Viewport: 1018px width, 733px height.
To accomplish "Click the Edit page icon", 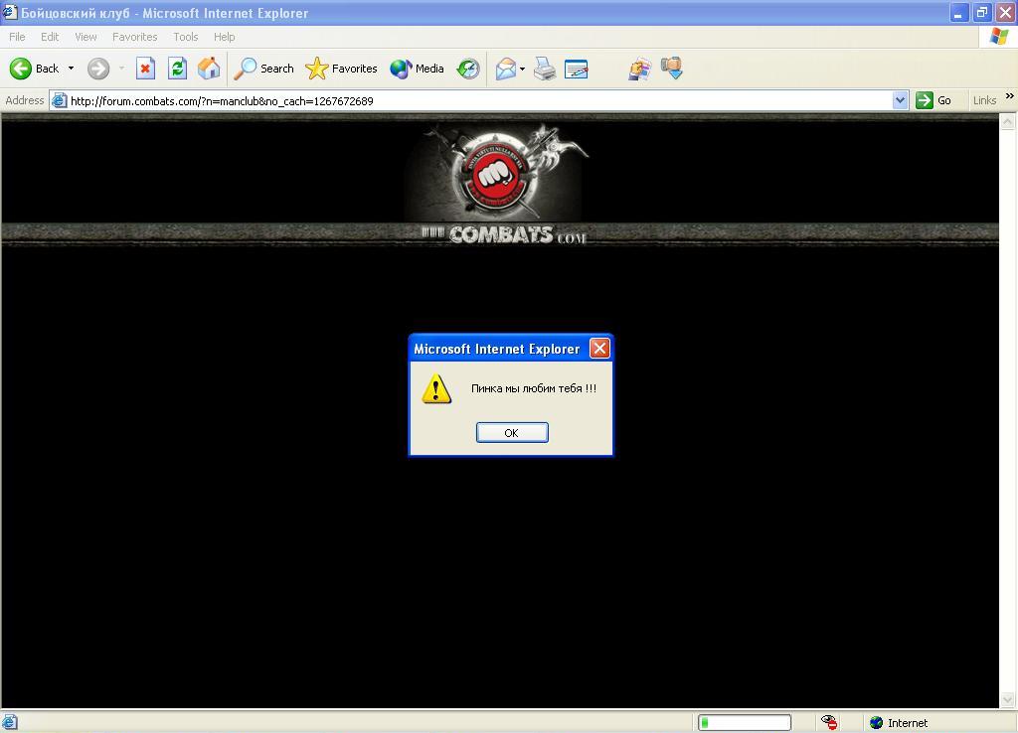I will click(577, 69).
